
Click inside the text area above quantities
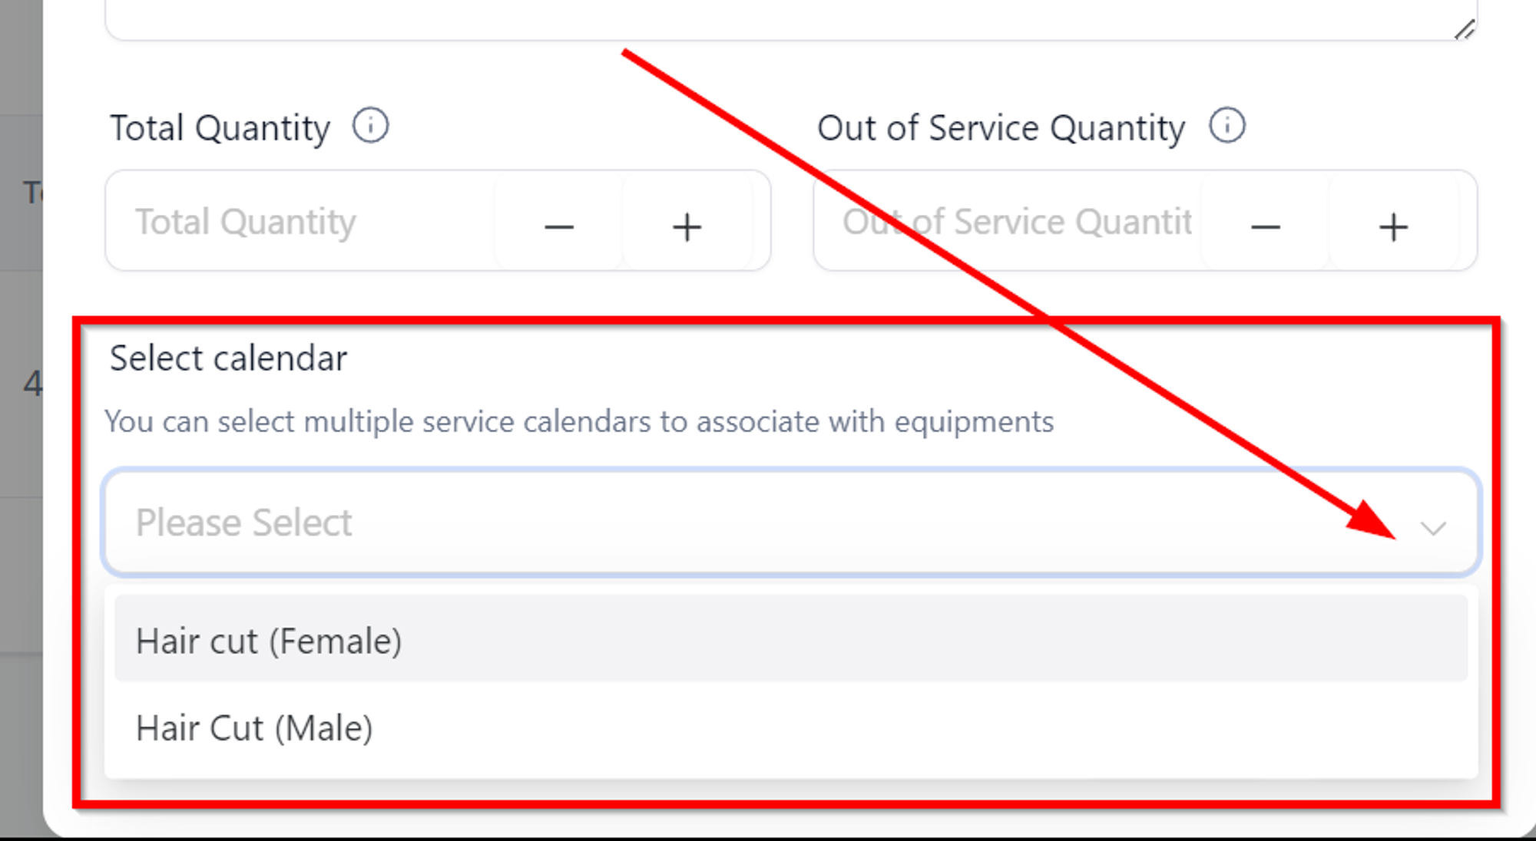[x=791, y=17]
